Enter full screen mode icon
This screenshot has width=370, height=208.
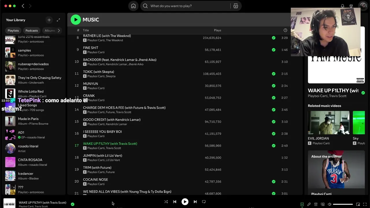(365, 204)
